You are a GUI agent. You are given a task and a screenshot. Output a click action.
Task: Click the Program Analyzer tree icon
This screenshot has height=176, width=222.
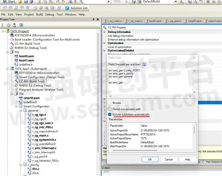pos(16,89)
